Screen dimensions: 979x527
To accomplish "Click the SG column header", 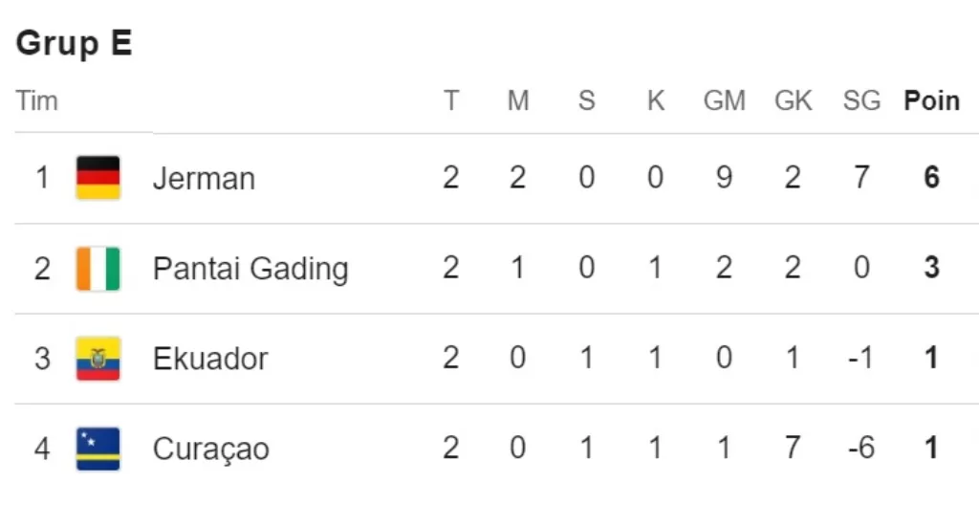I will (x=861, y=100).
